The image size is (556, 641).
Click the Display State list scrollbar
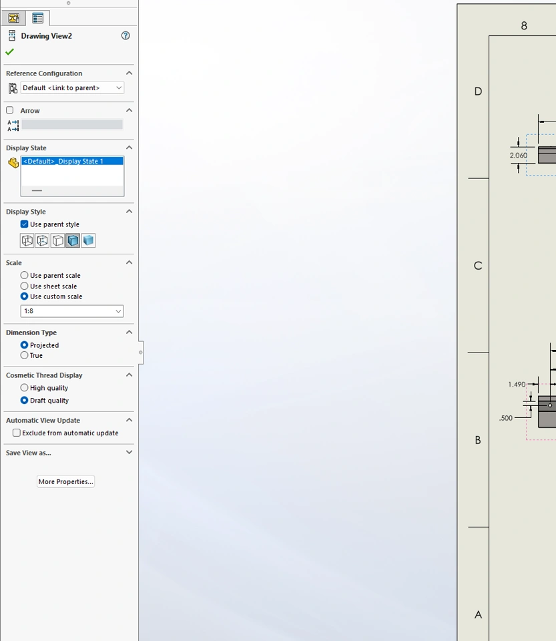pyautogui.click(x=72, y=190)
